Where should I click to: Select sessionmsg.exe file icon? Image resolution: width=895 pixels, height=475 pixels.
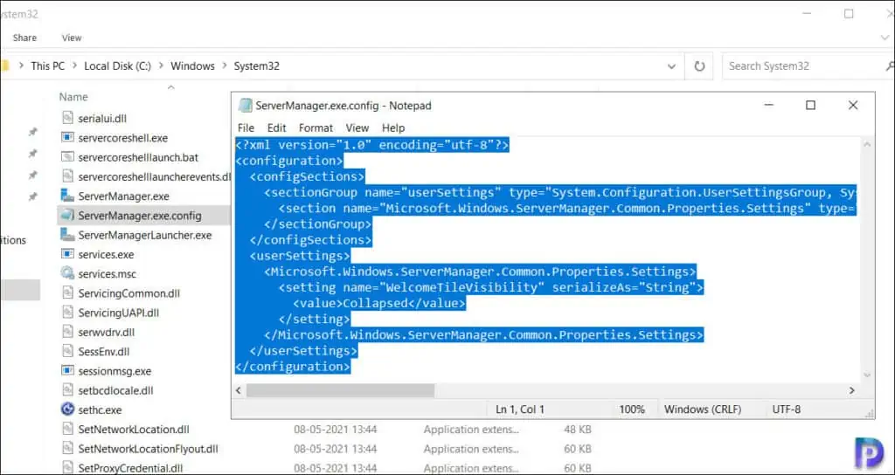click(x=68, y=370)
